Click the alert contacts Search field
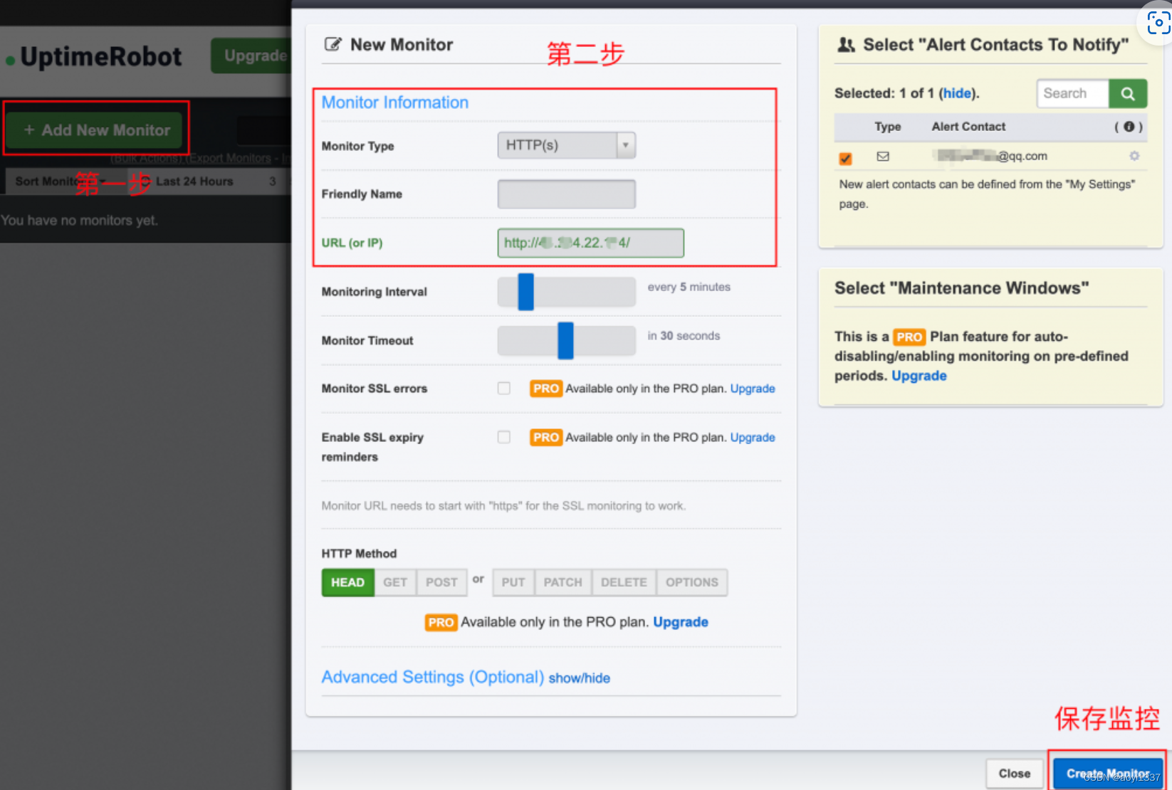 point(1073,93)
